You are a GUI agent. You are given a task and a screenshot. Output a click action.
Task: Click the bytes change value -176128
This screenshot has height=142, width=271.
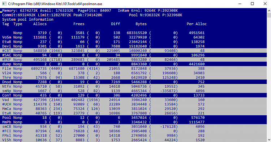168,126
